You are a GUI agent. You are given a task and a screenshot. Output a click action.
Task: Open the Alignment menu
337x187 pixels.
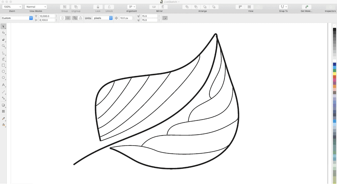131,7
